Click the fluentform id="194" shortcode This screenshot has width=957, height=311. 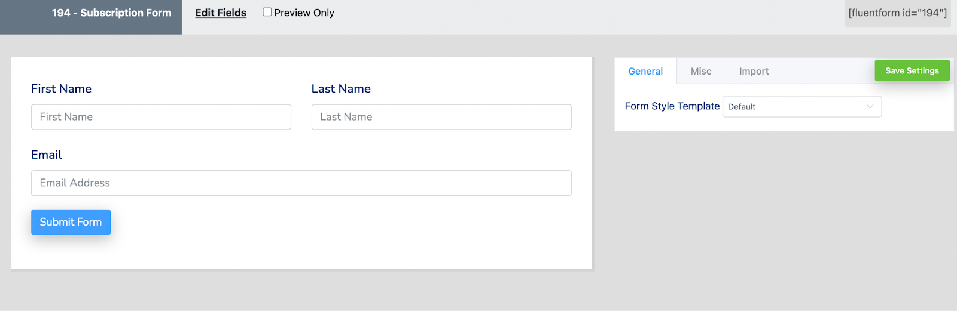pos(897,13)
